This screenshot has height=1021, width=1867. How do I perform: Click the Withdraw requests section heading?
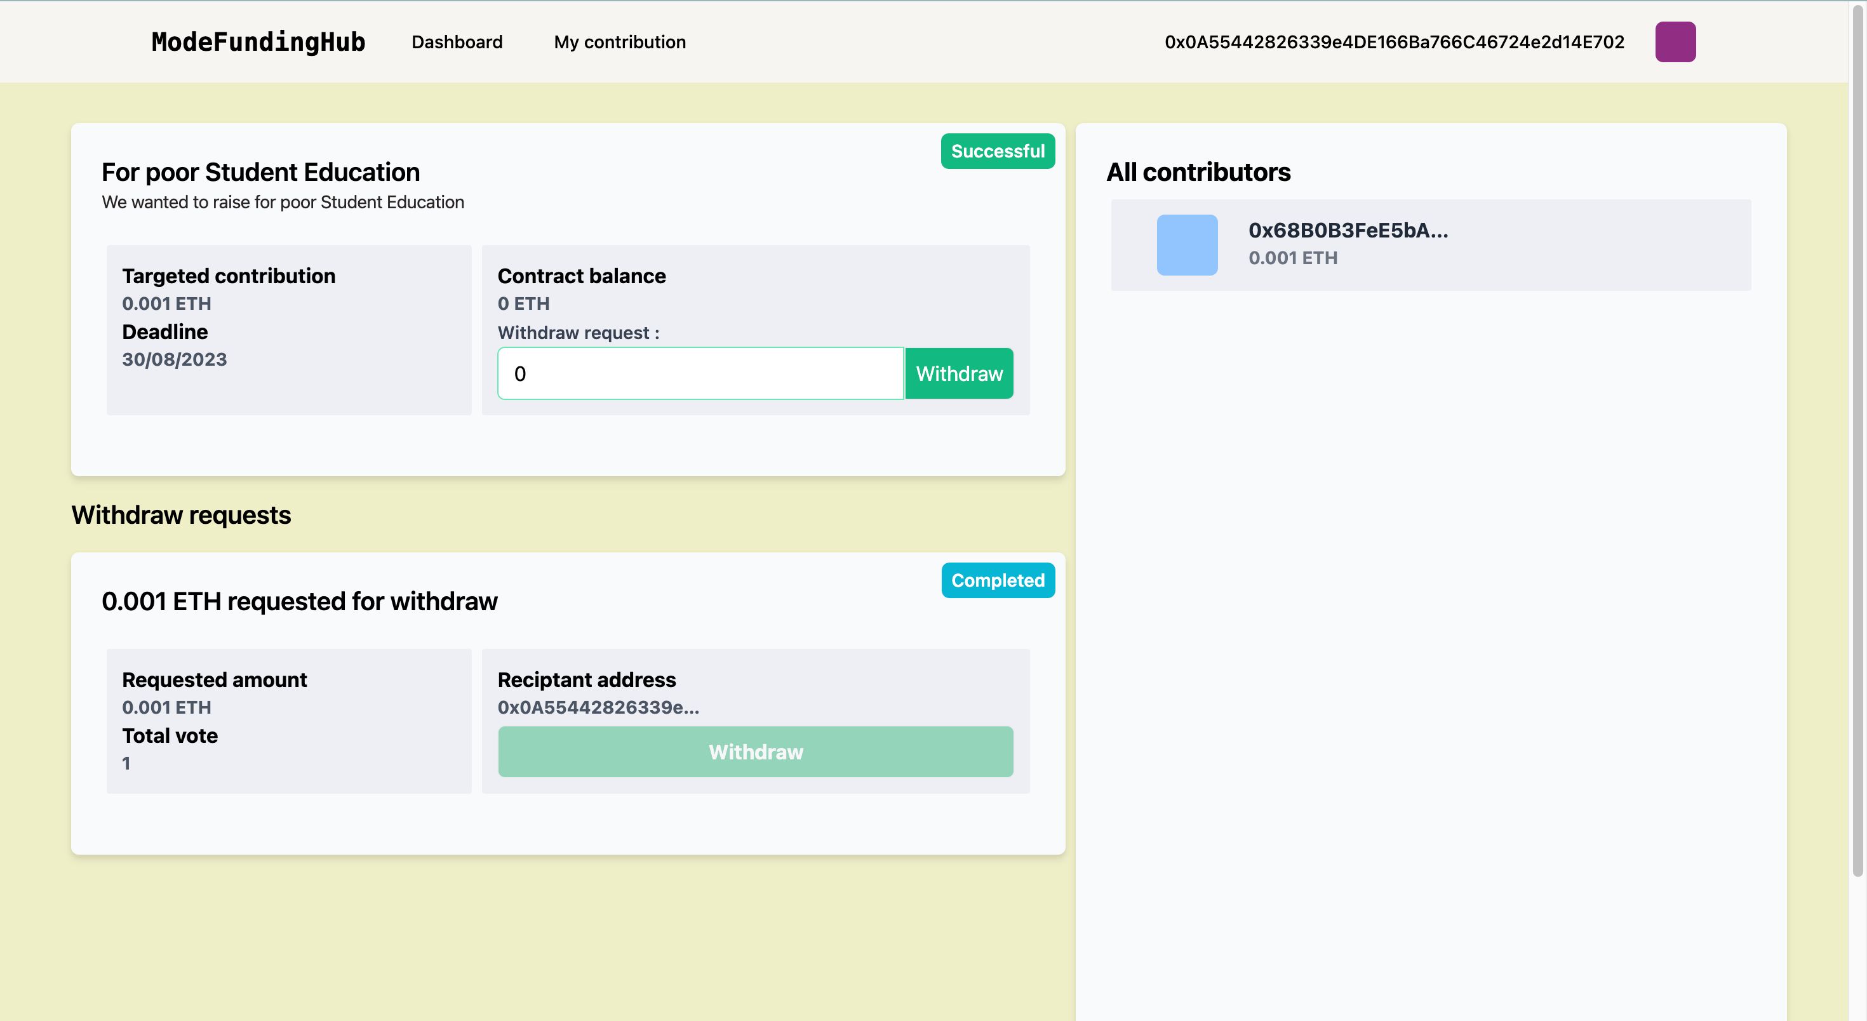(x=181, y=515)
